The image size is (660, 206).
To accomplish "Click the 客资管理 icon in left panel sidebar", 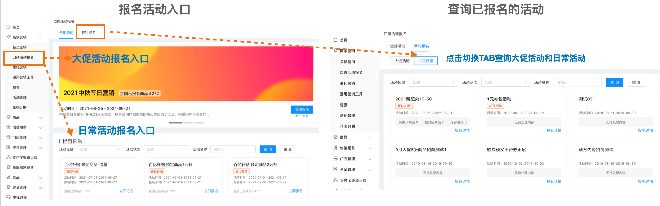I will point(9,187).
